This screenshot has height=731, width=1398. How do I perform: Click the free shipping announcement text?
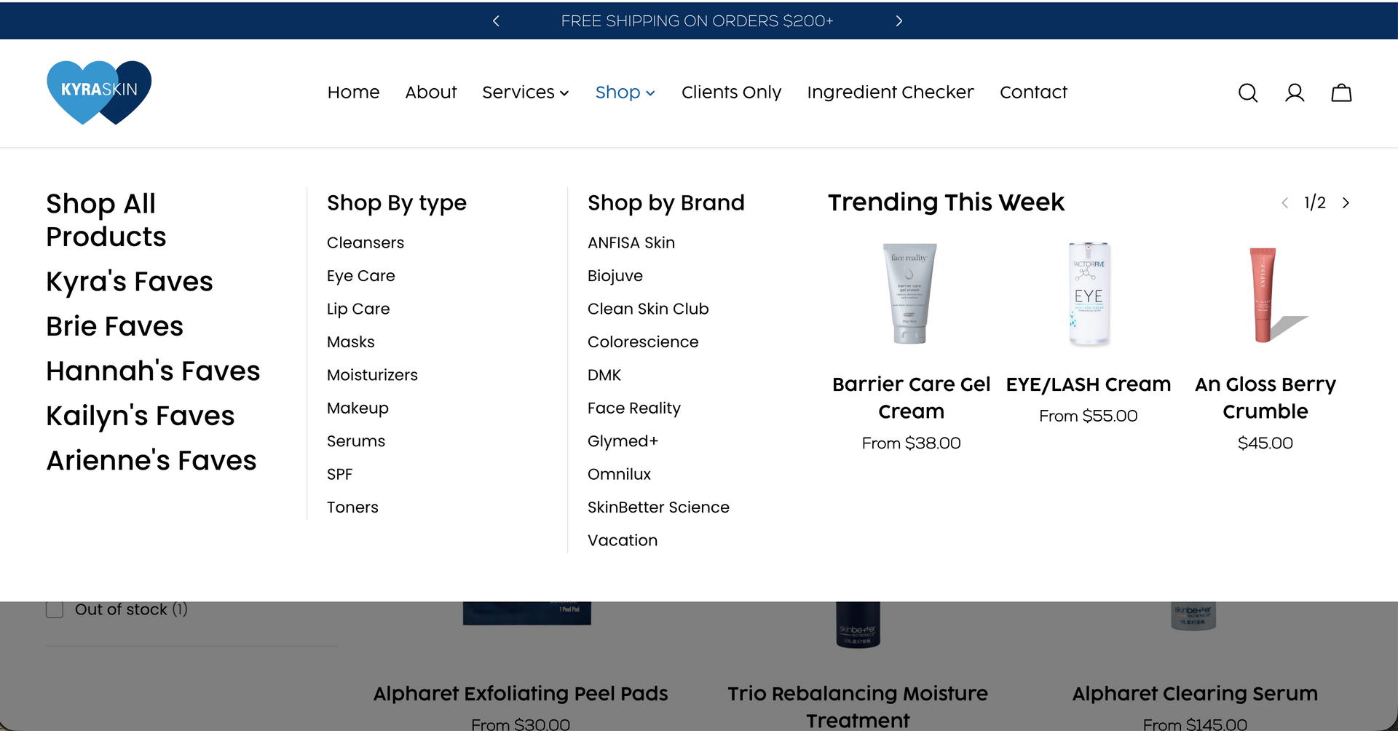click(x=697, y=21)
